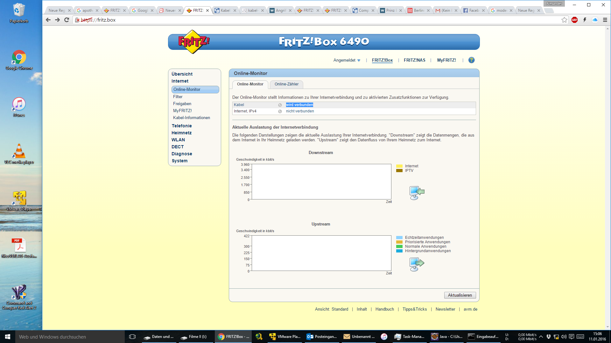Open the Angemeldet dropdown menu
Image resolution: width=611 pixels, height=343 pixels.
pyautogui.click(x=347, y=60)
